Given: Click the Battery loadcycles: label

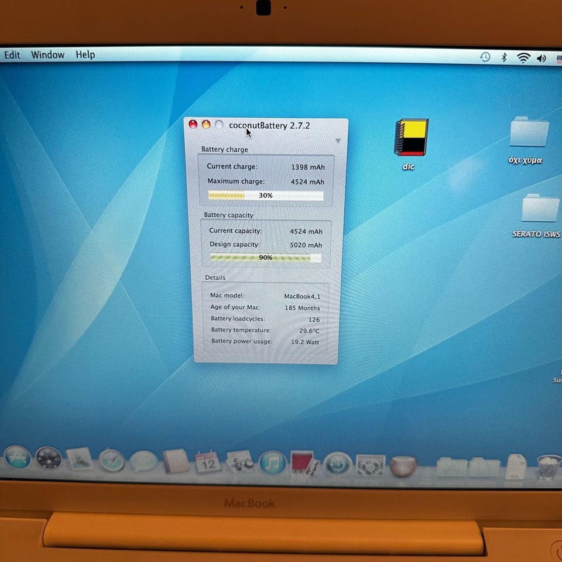Looking at the screenshot, I should point(238,318).
